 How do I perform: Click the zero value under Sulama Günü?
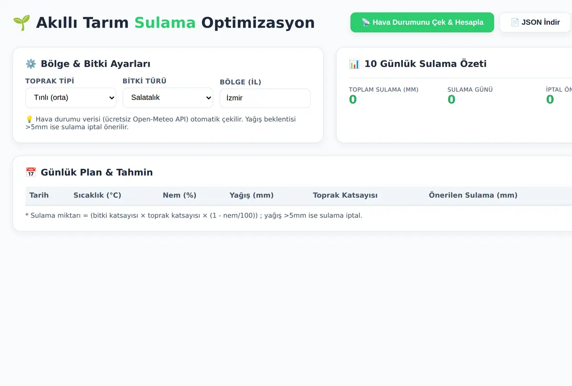(451, 99)
